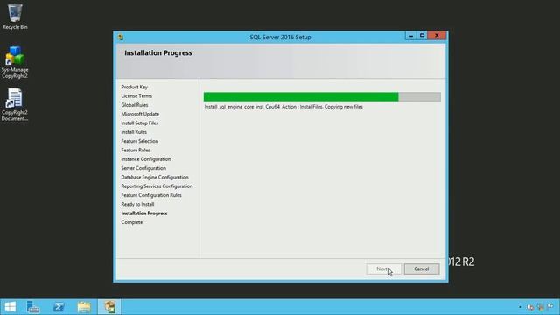Select the Feature Rules step
The width and height of the screenshot is (560, 315).
pos(136,150)
